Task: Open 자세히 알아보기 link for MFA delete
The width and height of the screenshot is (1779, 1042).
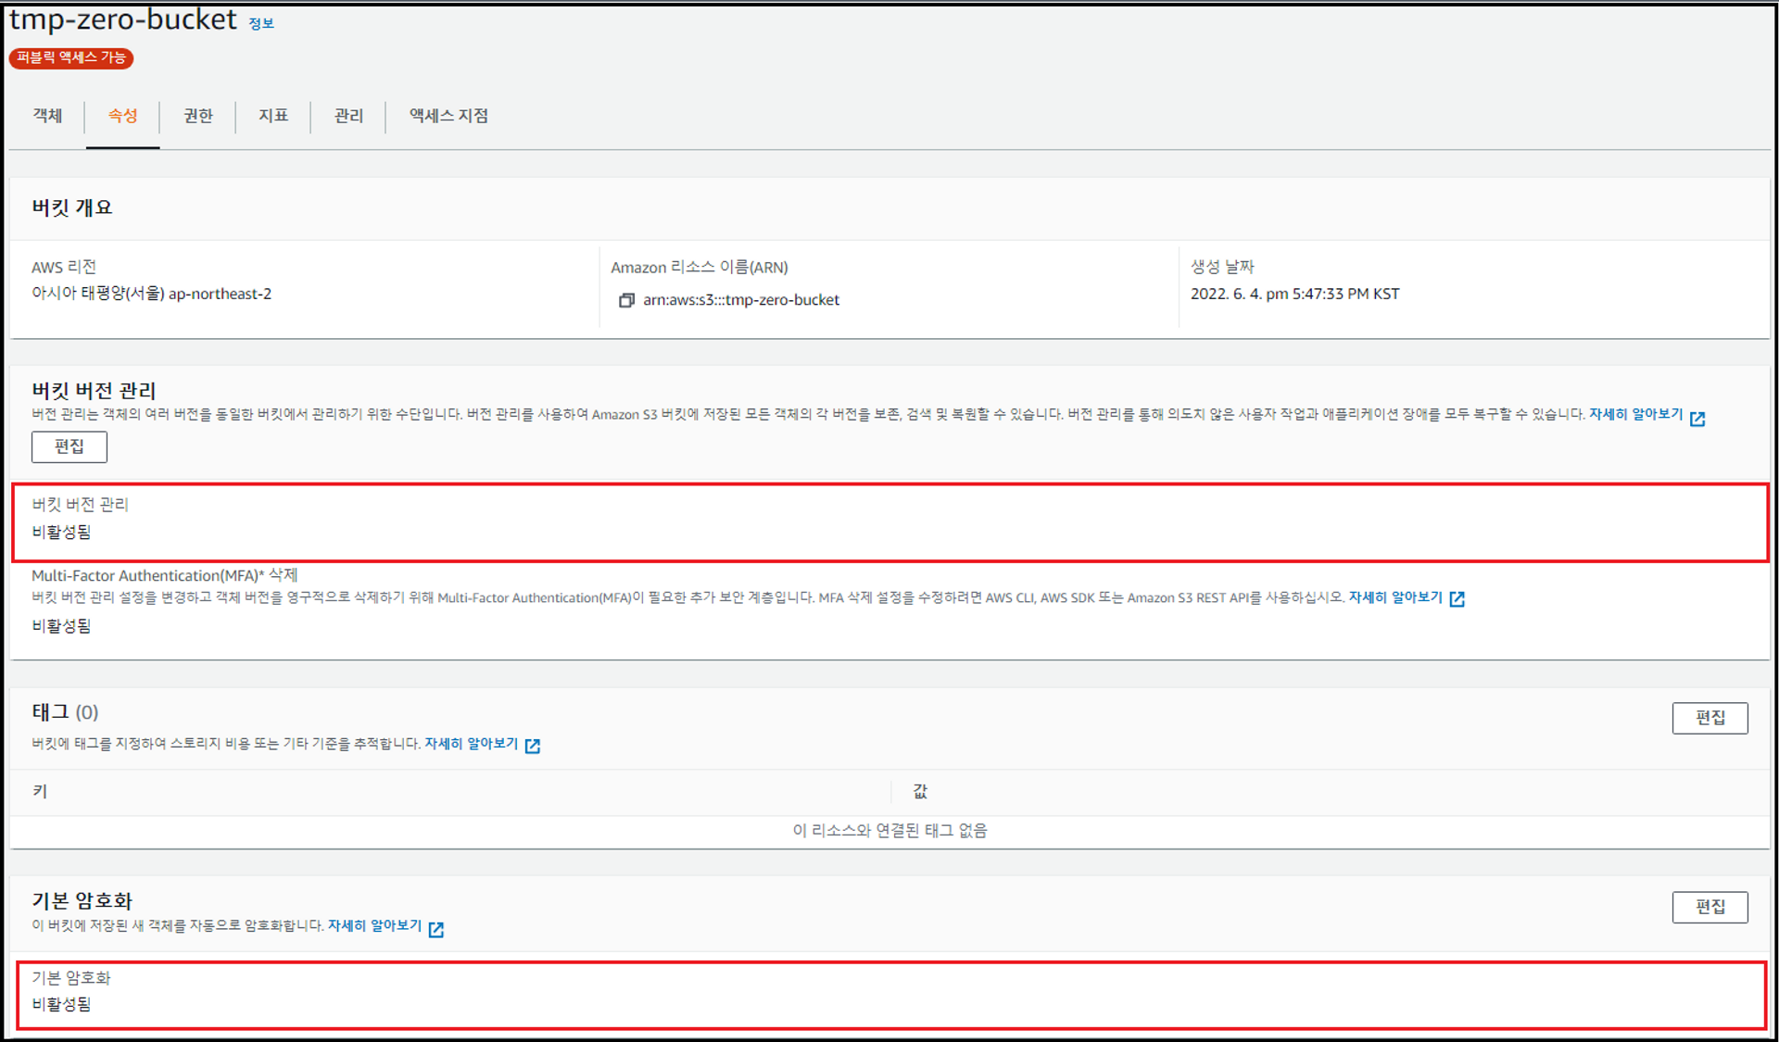Action: [x=1394, y=597]
